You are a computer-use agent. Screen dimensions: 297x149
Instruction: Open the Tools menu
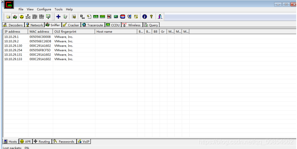(x=59, y=9)
